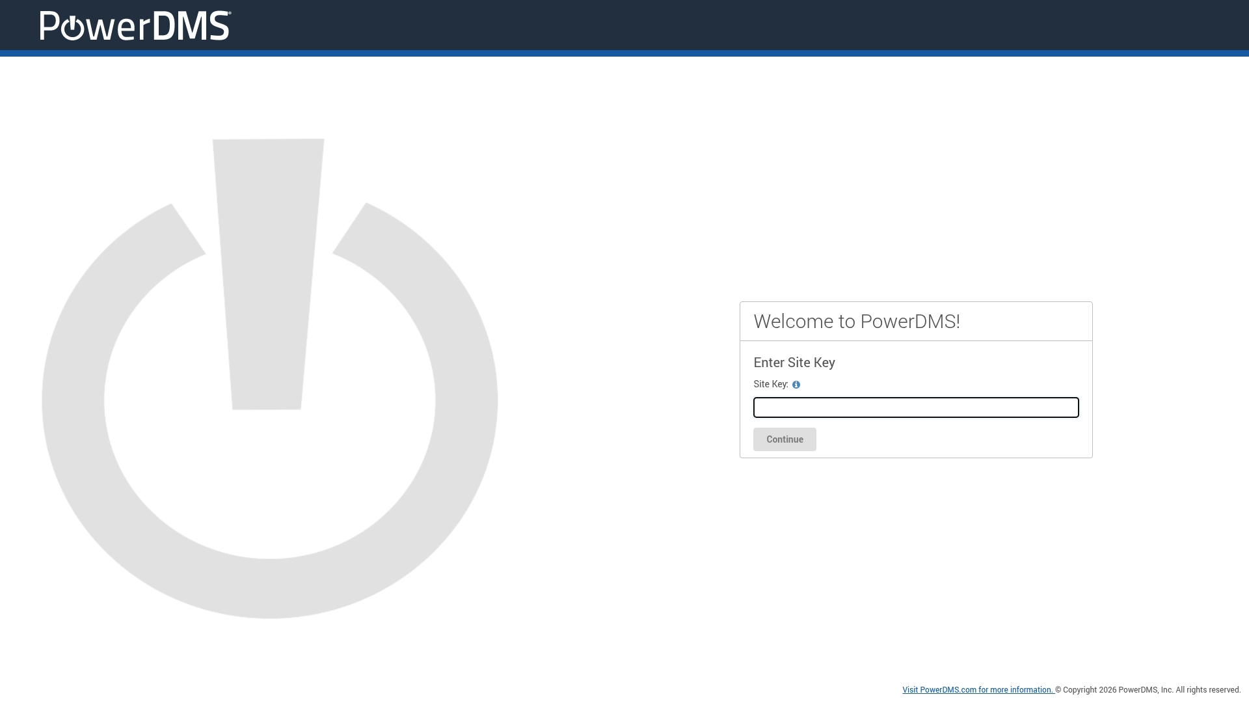Click the Site Key: label
This screenshot has width=1249, height=703.
(771, 384)
